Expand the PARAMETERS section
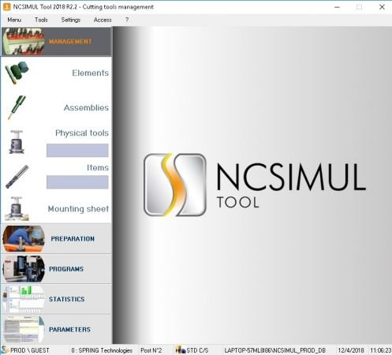 69,330
